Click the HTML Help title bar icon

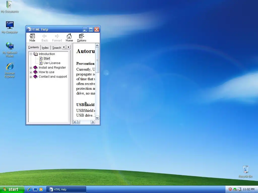29,29
